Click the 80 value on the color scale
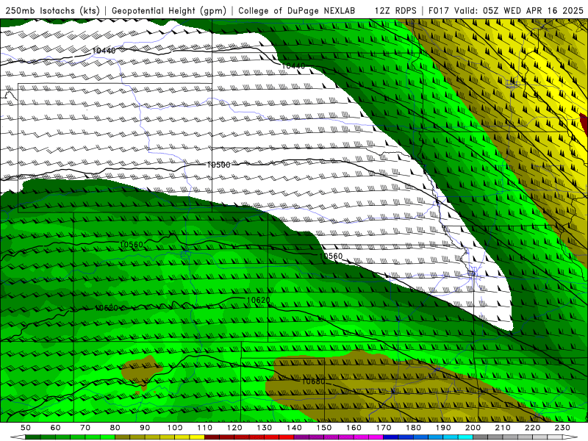This screenshot has height=441, width=588. pyautogui.click(x=115, y=428)
